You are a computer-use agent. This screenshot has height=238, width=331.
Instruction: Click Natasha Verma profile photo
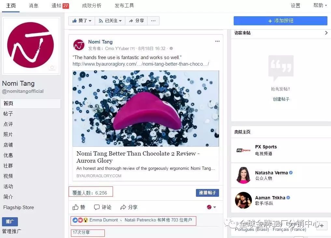tap(243, 175)
